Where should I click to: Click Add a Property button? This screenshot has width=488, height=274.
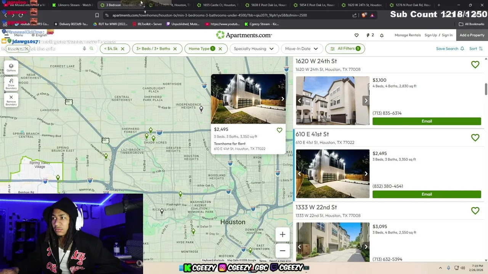pos(472,35)
